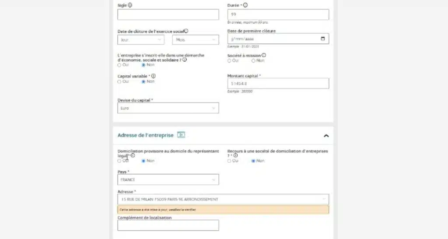Click the info icon next to Sigle
This screenshot has width=448, height=239.
(130, 5)
